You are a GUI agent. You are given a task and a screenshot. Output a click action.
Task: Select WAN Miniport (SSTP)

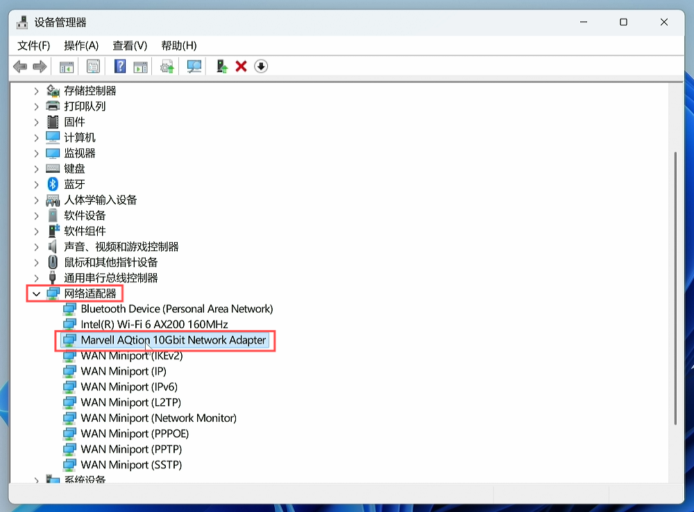(131, 465)
